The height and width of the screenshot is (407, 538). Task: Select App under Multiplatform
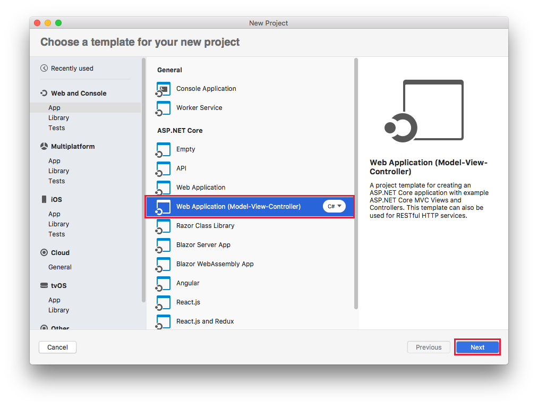click(x=54, y=160)
